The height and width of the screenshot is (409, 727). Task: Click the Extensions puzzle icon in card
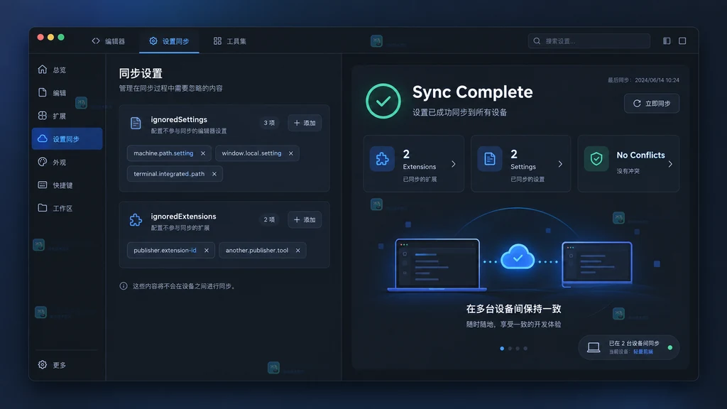click(382, 159)
